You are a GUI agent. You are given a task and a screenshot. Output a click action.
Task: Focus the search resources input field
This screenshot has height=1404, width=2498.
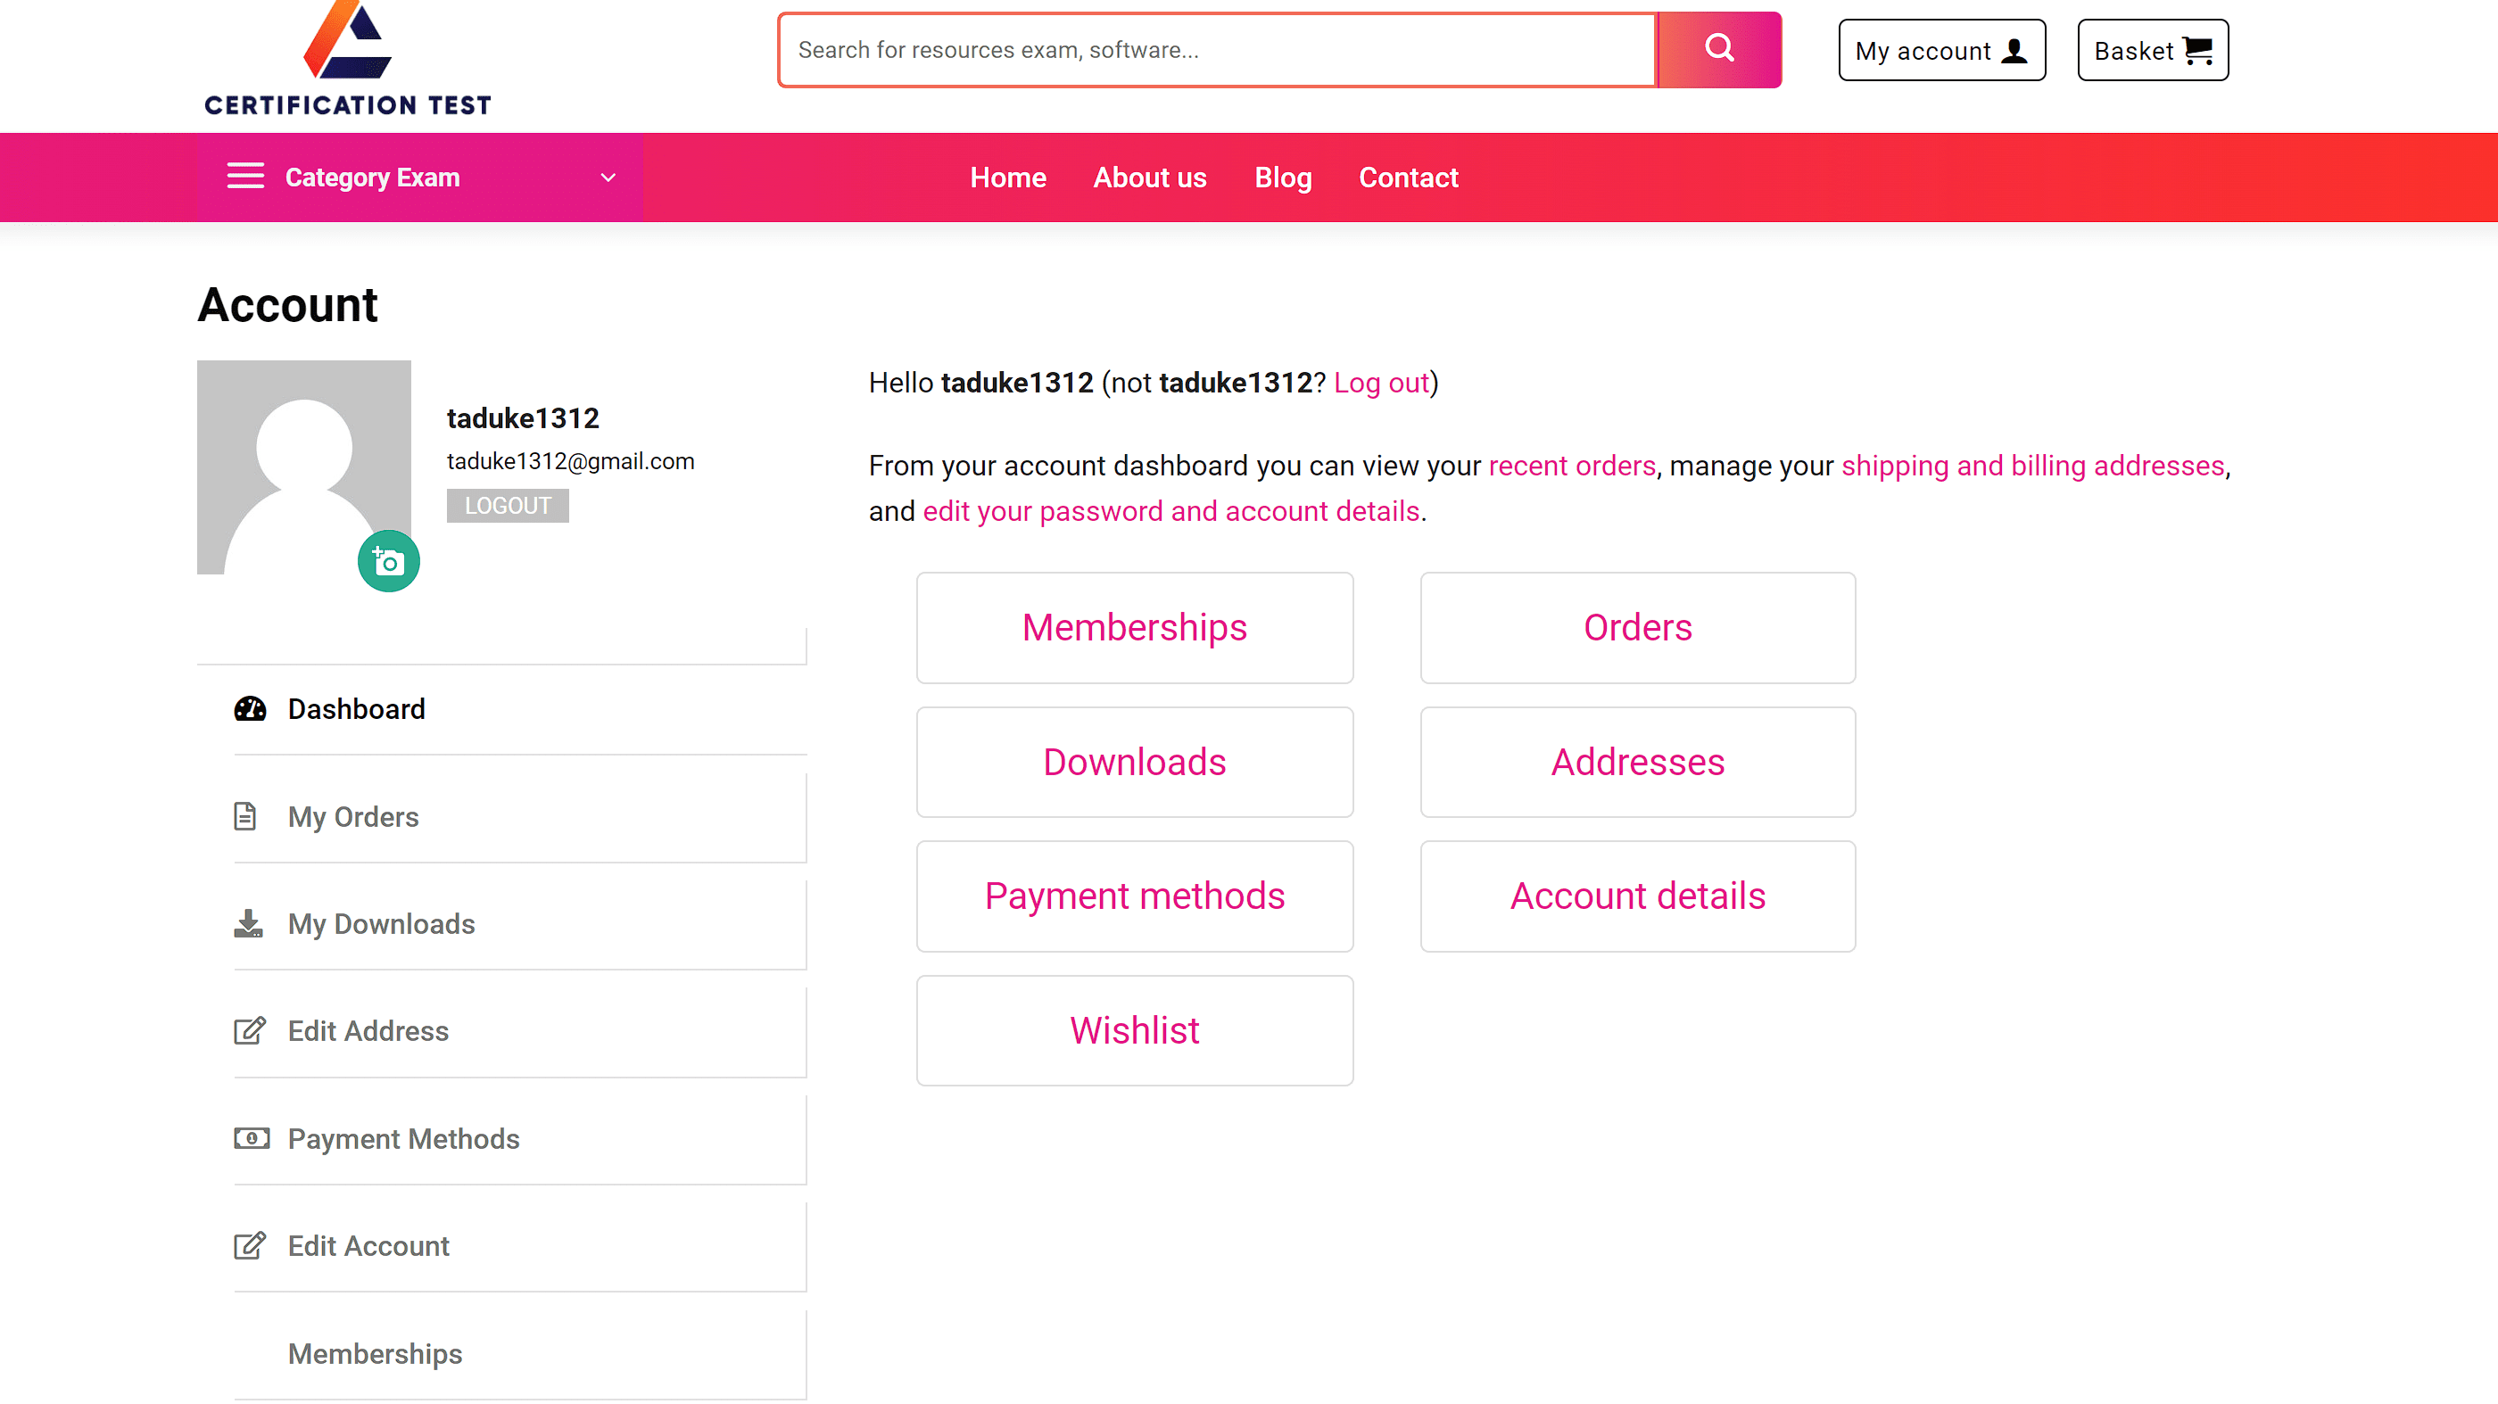(1217, 51)
